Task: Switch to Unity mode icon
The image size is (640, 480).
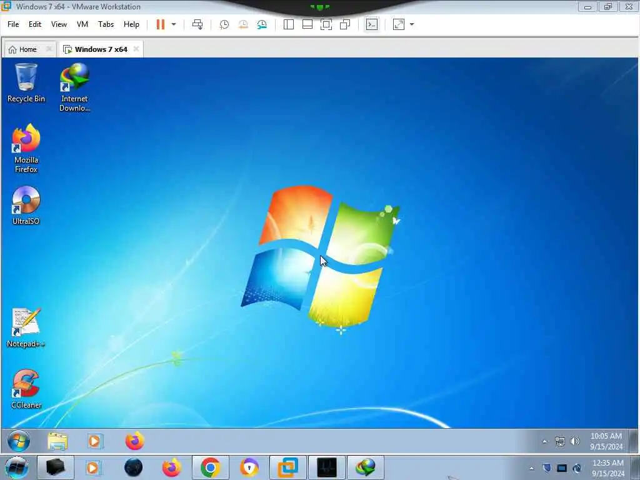Action: [345, 24]
